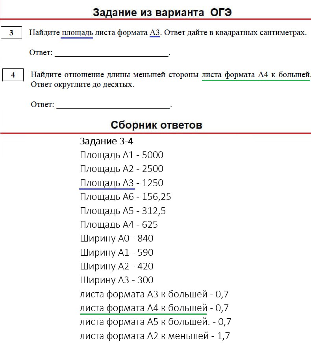Select the task number box '3'
The height and width of the screenshot is (343, 311).
(x=11, y=33)
